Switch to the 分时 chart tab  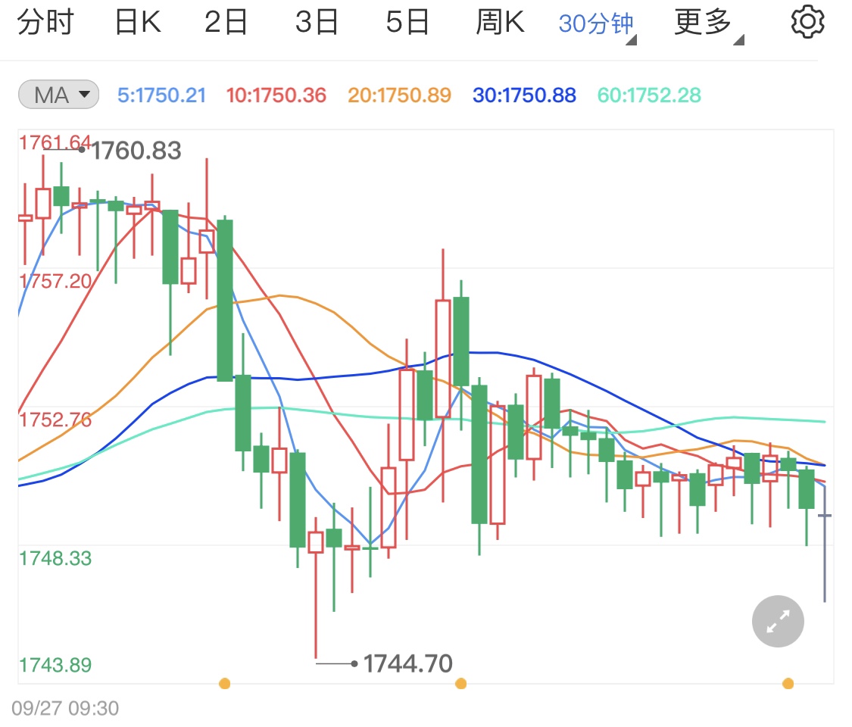[x=47, y=20]
